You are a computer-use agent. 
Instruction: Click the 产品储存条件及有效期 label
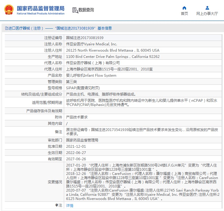44,111
